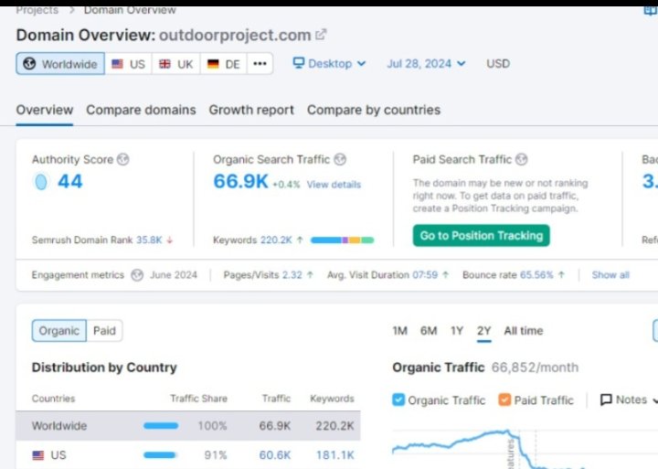This screenshot has height=469, width=658.
Task: Click up arrow next to Pages/Visits
Action: point(310,275)
